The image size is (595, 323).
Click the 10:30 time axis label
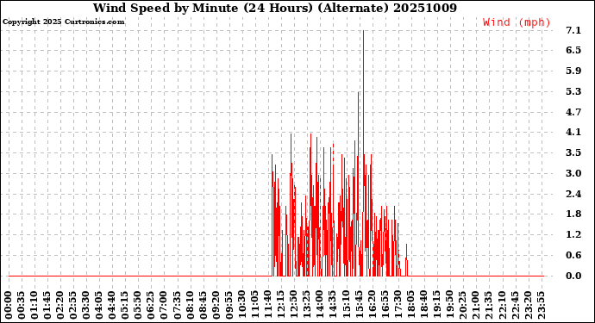click(x=242, y=306)
